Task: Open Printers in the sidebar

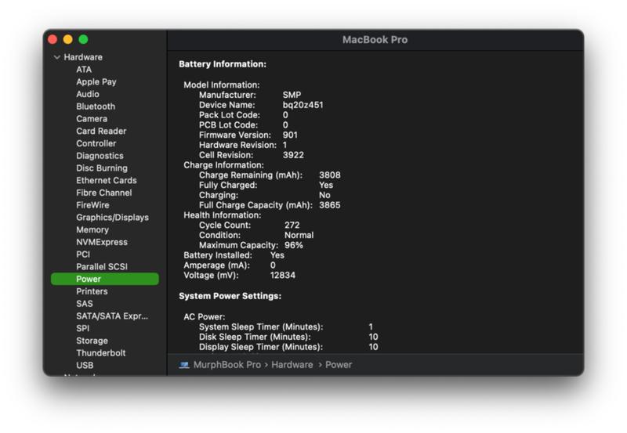Action: click(x=92, y=291)
